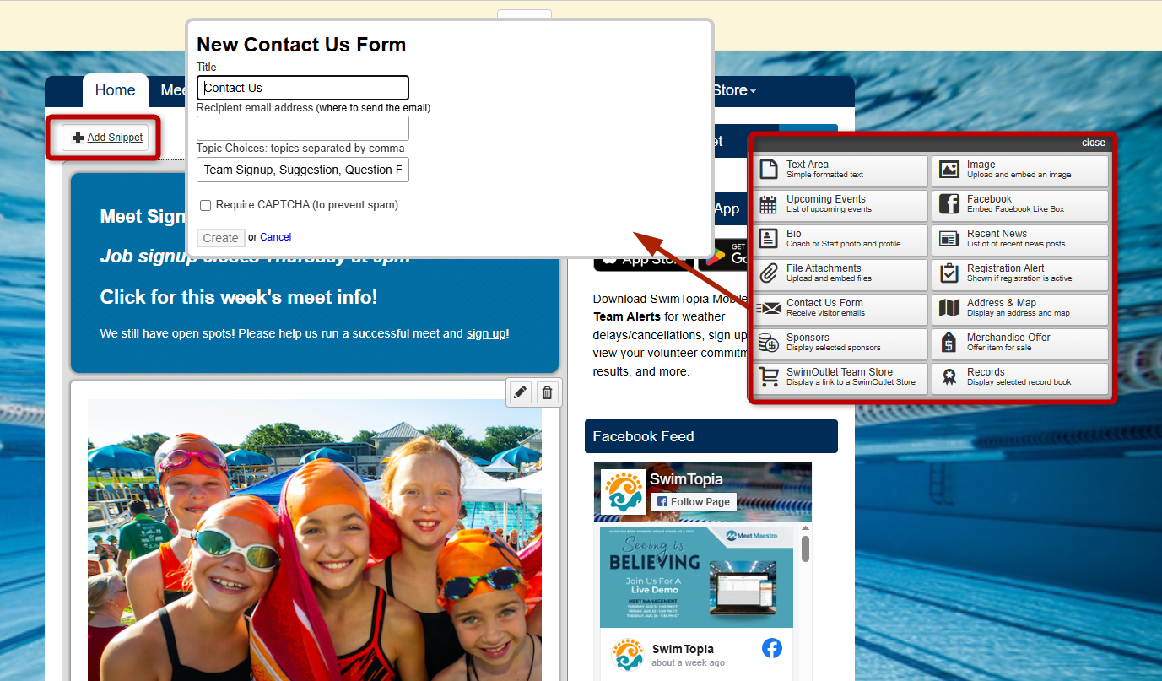Viewport: 1162px width, 681px height.
Task: Click the Add Snippet button
Action: pyautogui.click(x=106, y=138)
